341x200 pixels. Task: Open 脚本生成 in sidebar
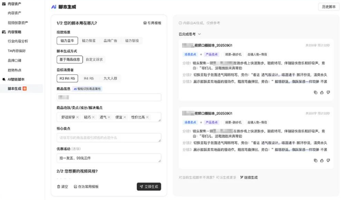tap(22, 88)
